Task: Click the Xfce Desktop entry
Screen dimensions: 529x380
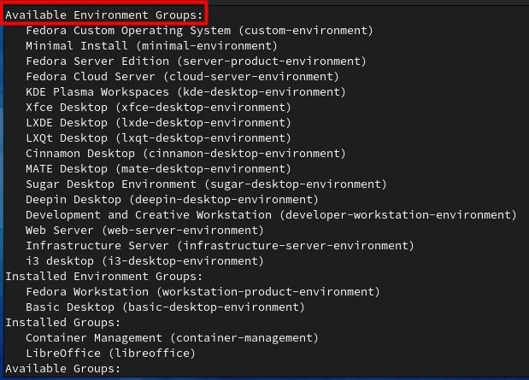Action: (158, 107)
